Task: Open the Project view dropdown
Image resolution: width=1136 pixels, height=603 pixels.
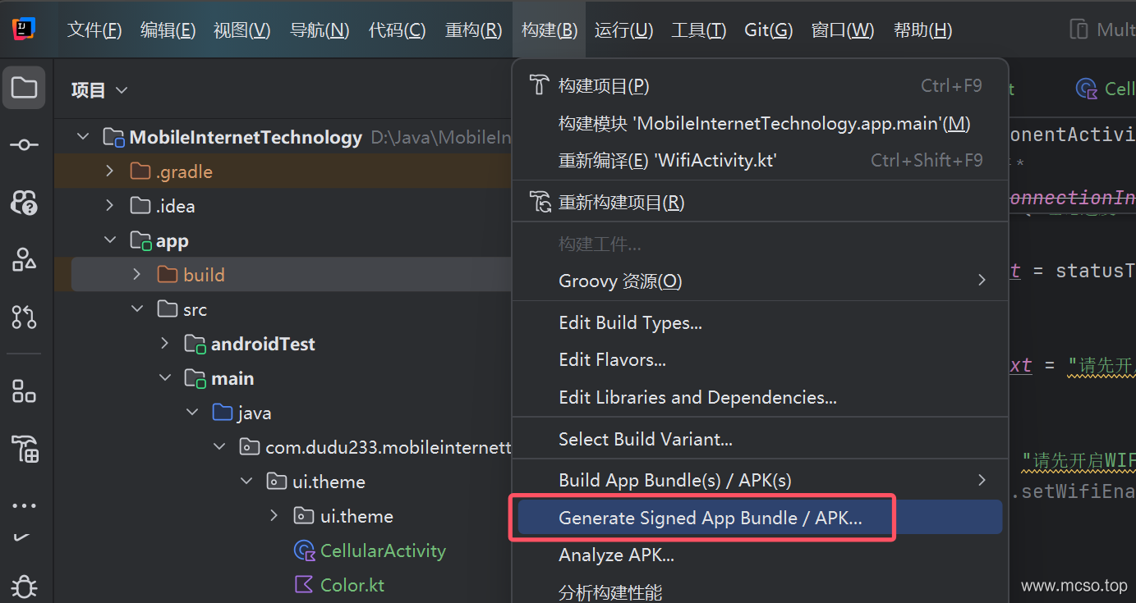Action: pos(99,90)
